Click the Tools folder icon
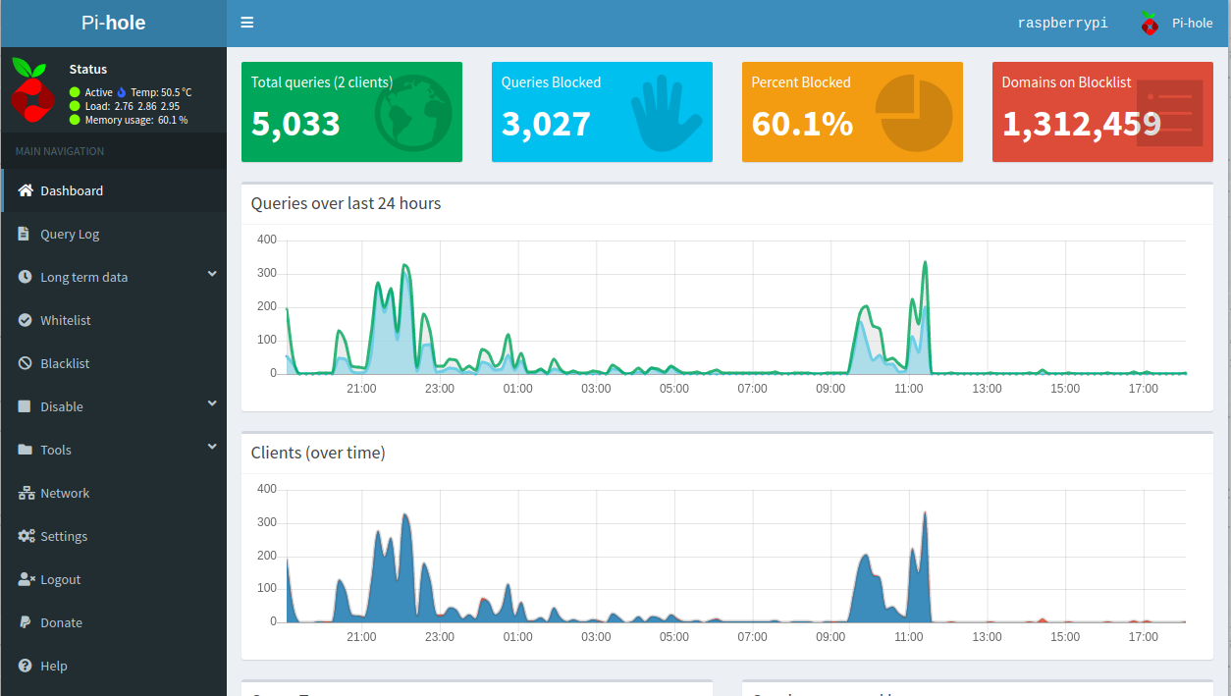The height and width of the screenshot is (696, 1231). point(25,450)
